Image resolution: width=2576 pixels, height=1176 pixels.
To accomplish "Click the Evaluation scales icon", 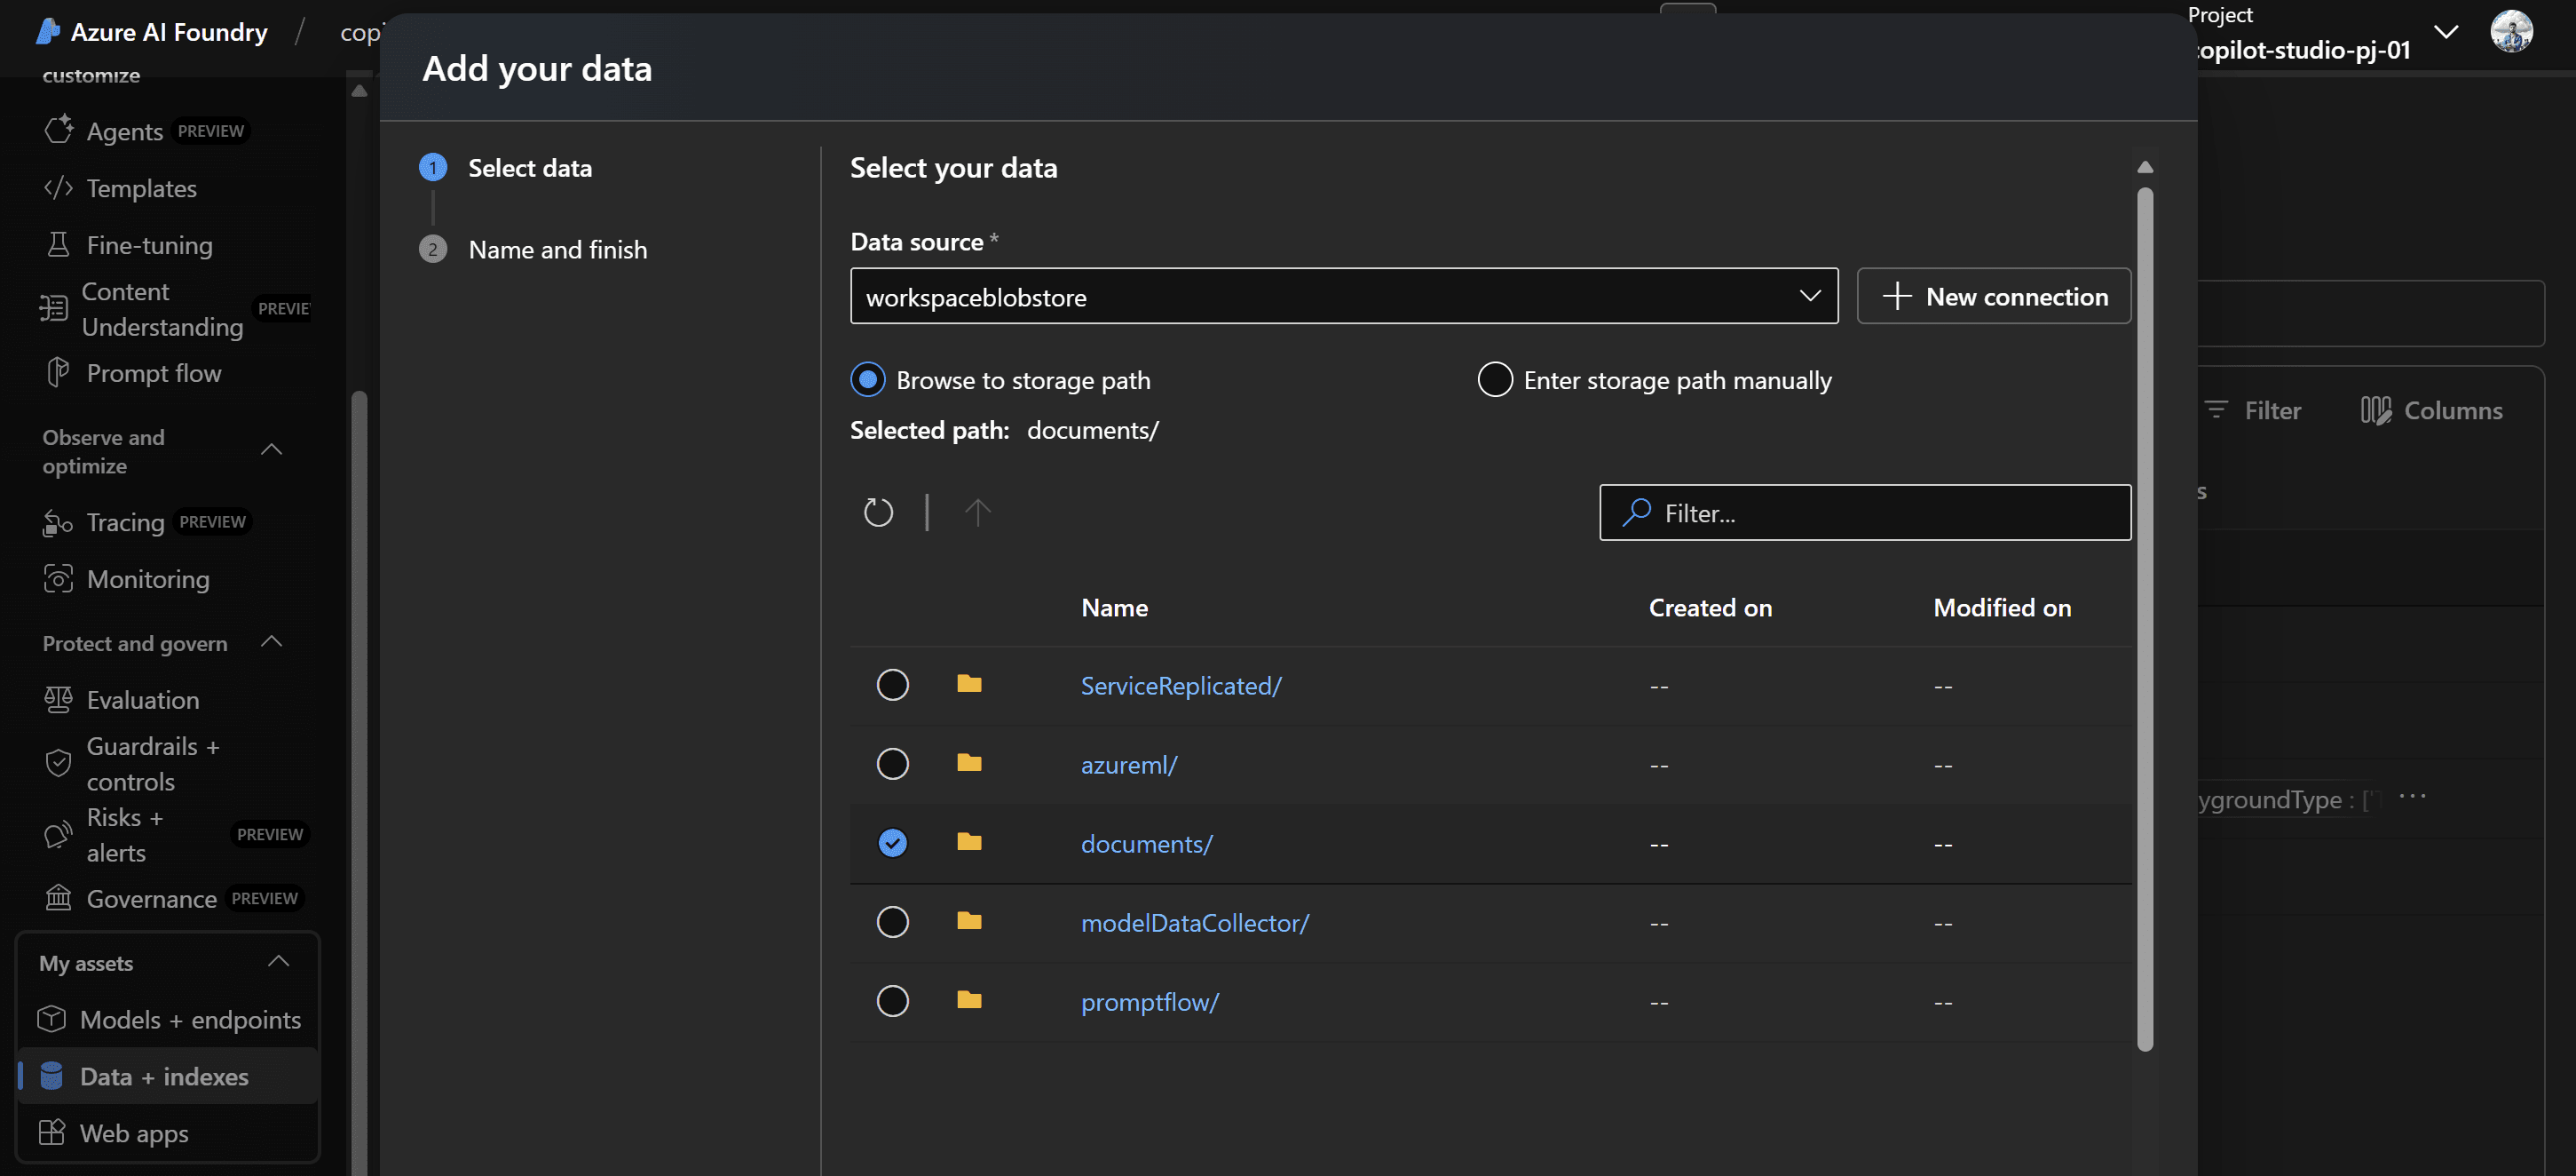I will point(58,699).
